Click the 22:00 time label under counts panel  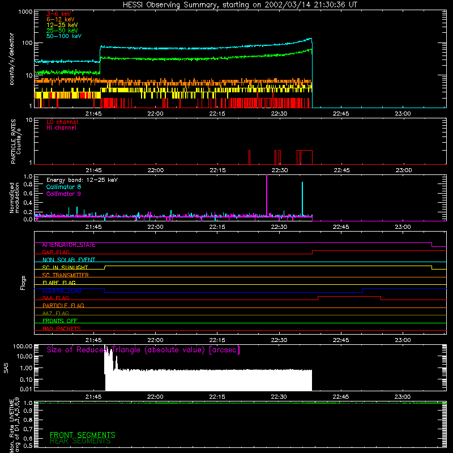point(155,114)
